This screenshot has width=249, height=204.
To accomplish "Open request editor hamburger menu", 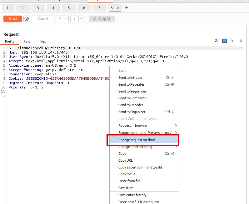I will click(241, 41).
